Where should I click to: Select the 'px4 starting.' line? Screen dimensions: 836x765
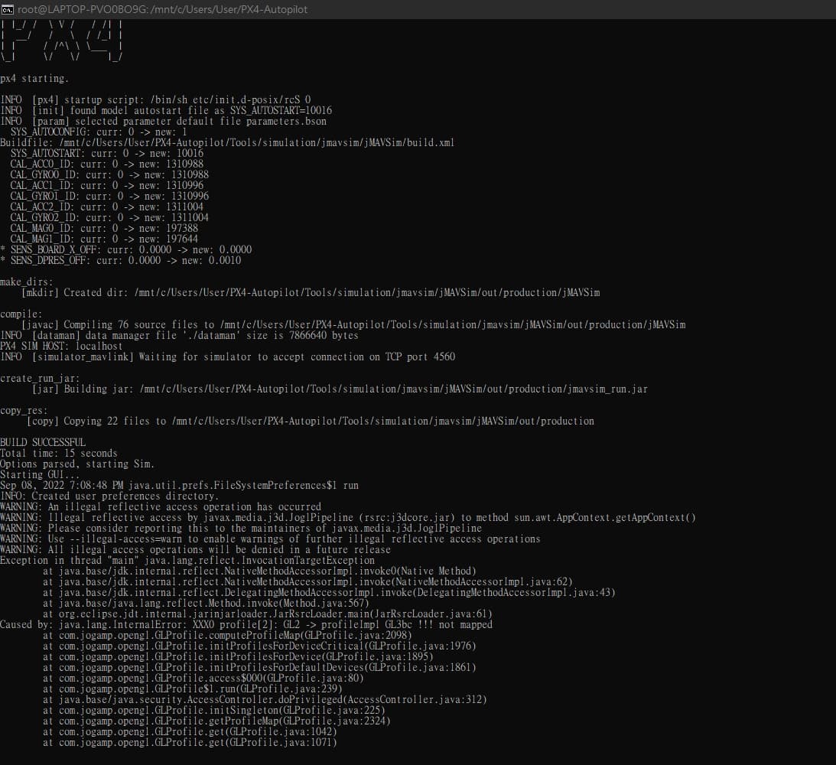34,79
